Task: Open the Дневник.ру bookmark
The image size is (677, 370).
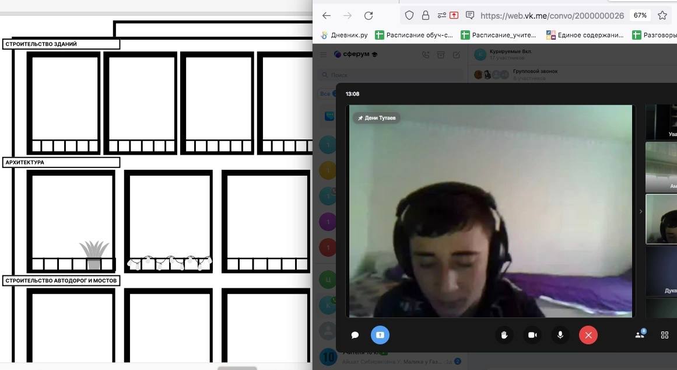Action: (344, 35)
